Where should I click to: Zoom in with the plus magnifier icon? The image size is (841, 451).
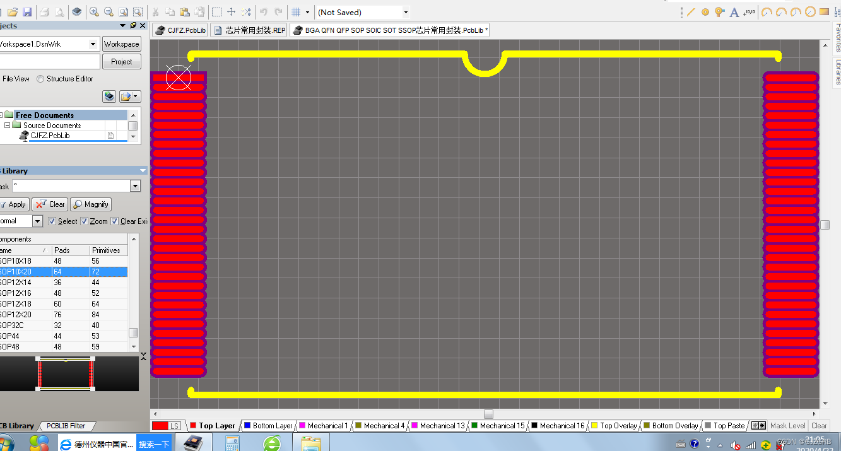point(95,12)
